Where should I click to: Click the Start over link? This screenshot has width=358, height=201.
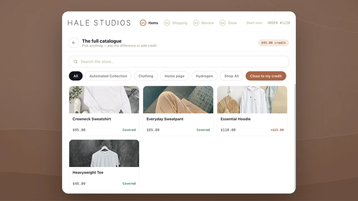[x=254, y=23]
